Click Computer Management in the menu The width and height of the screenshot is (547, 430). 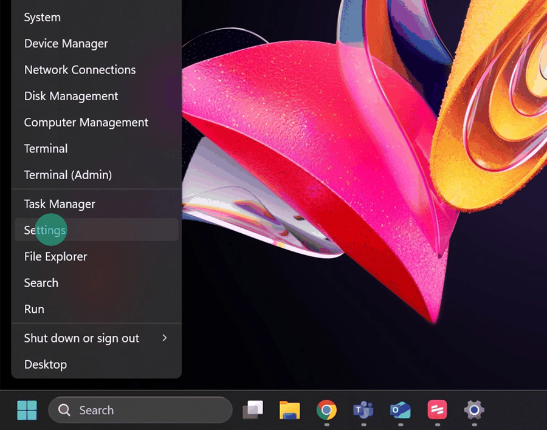pos(86,122)
